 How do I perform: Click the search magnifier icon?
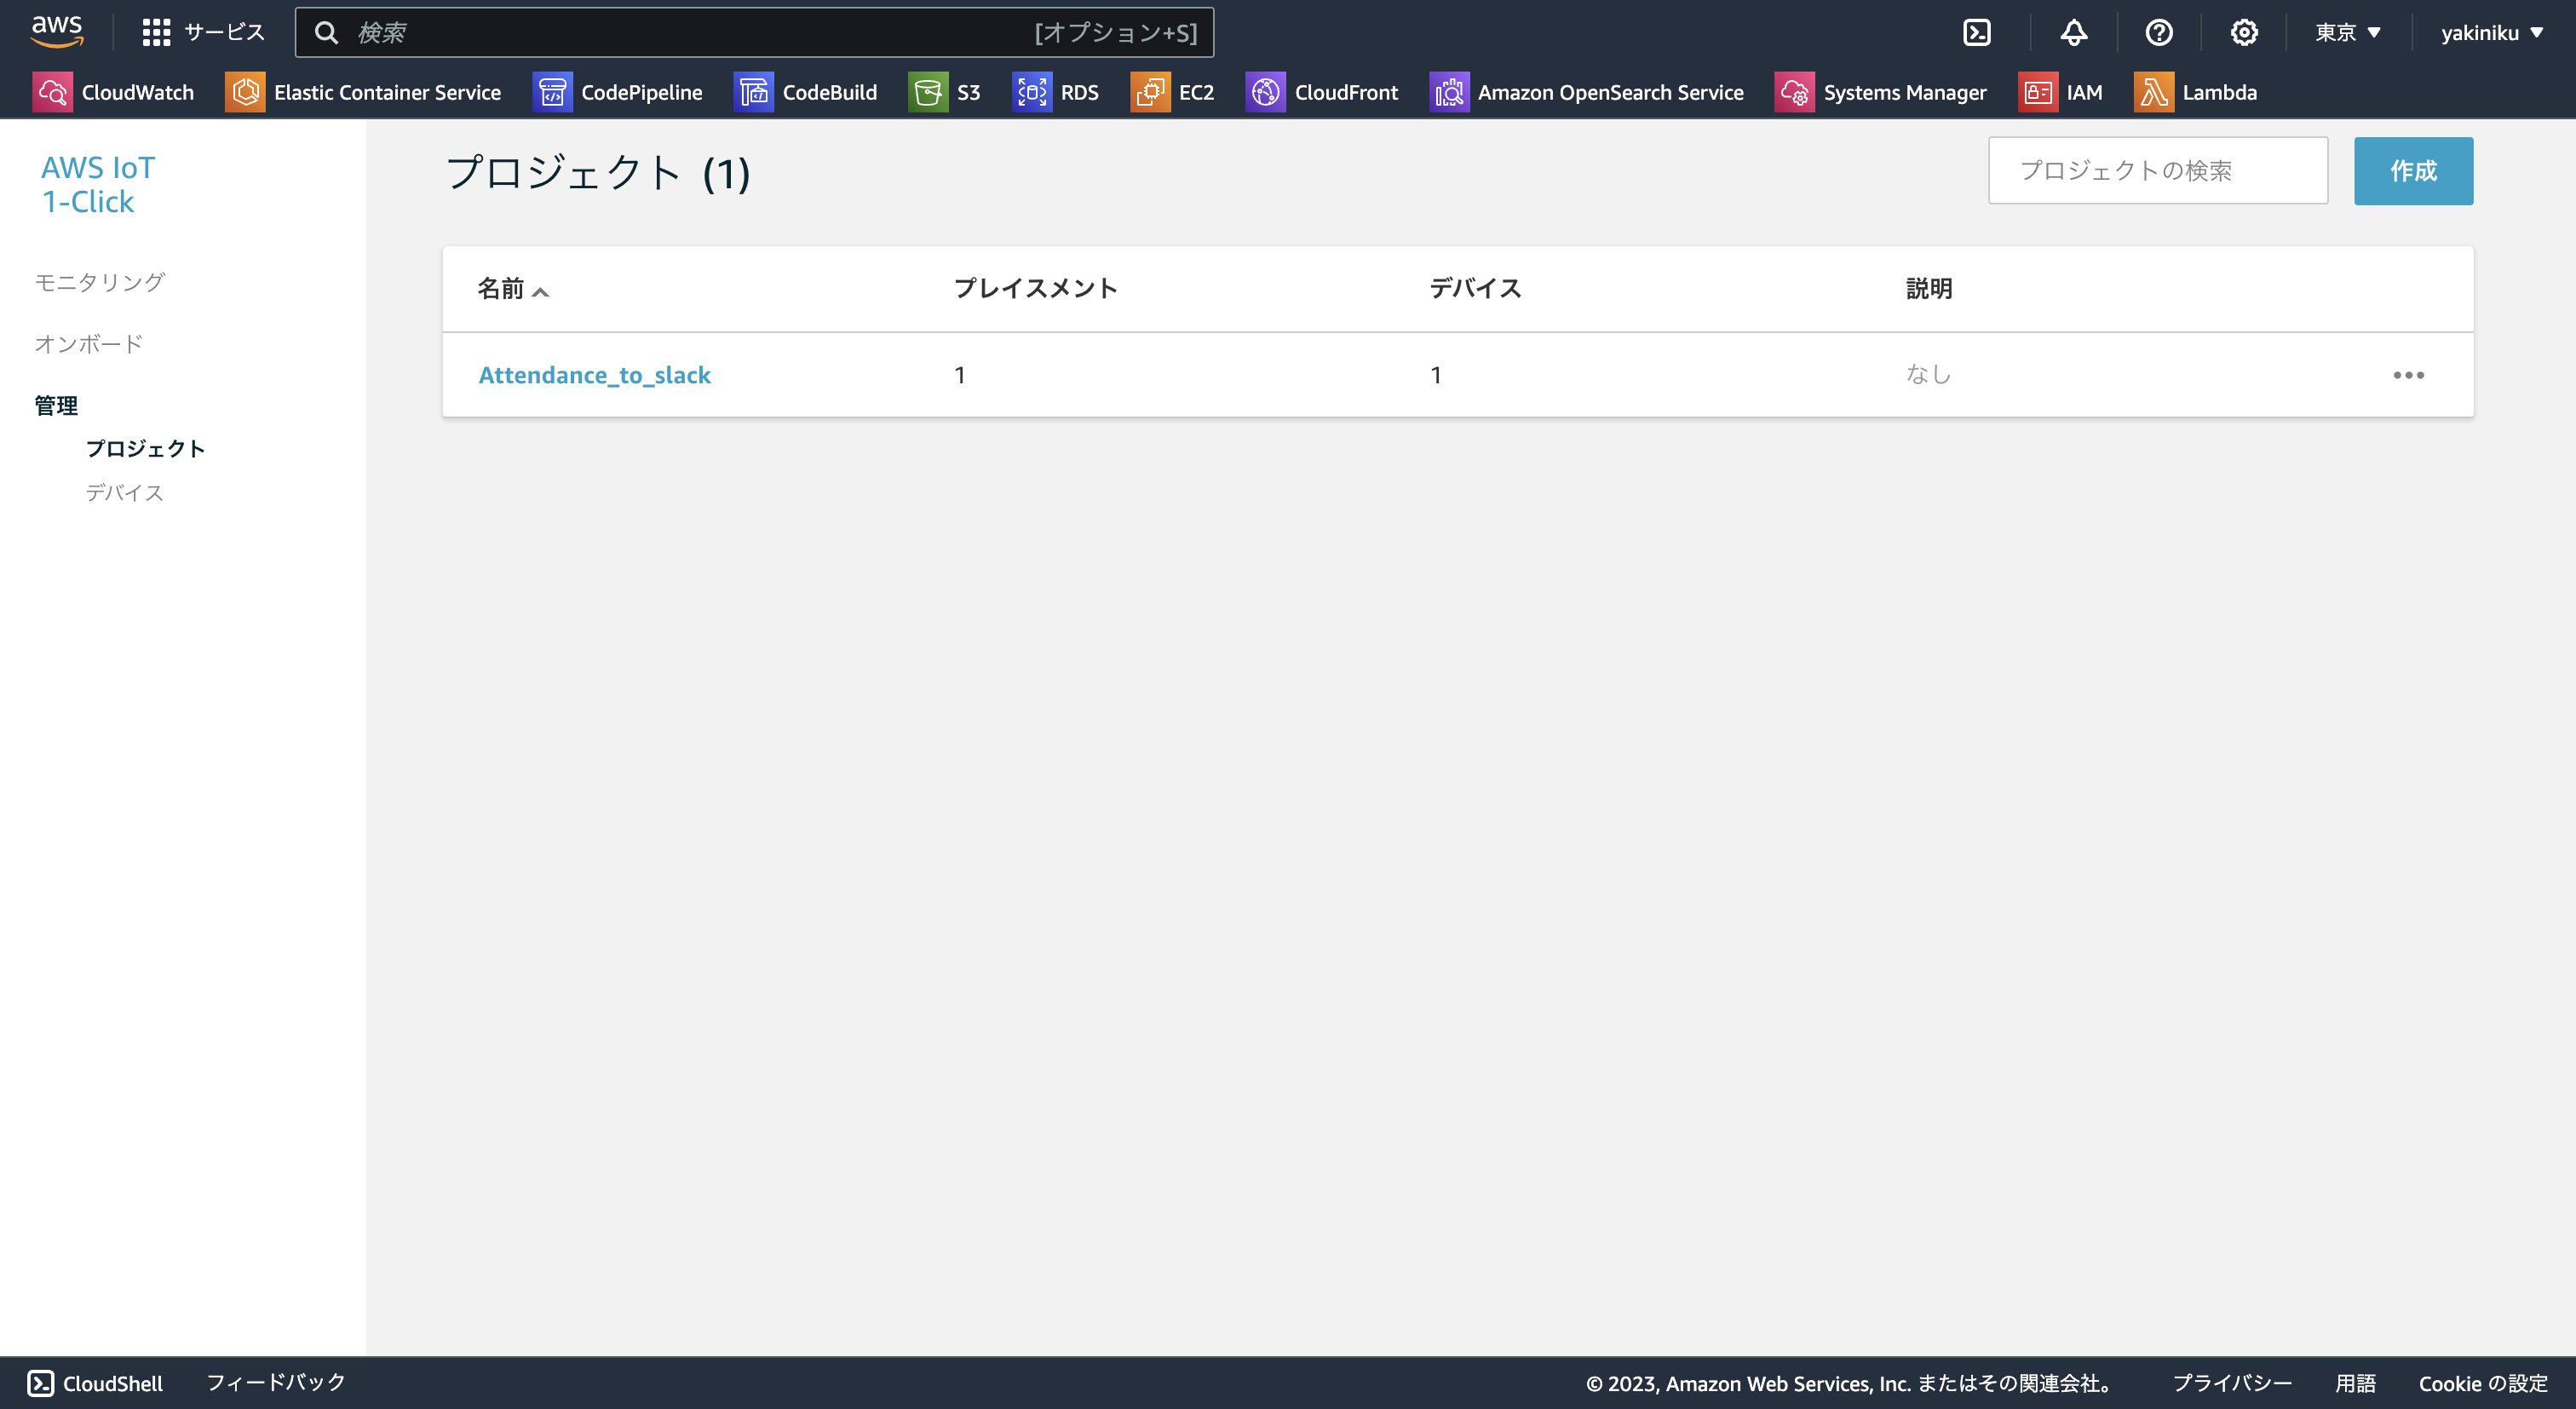click(x=326, y=33)
